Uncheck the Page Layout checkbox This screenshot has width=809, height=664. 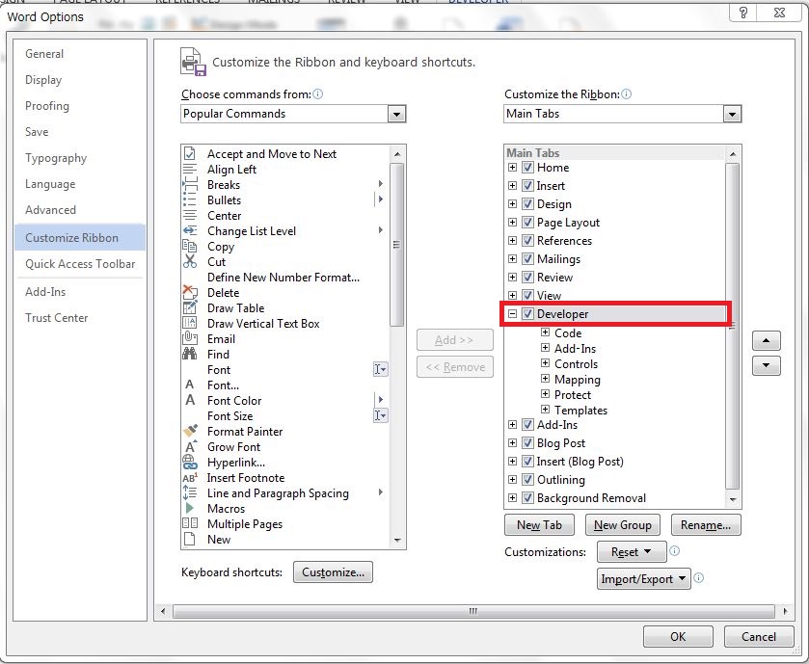click(527, 223)
